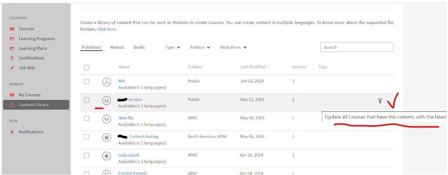The width and height of the screenshot is (448, 175).
Task: Open the Folders filter dropdown
Action: pyautogui.click(x=200, y=47)
